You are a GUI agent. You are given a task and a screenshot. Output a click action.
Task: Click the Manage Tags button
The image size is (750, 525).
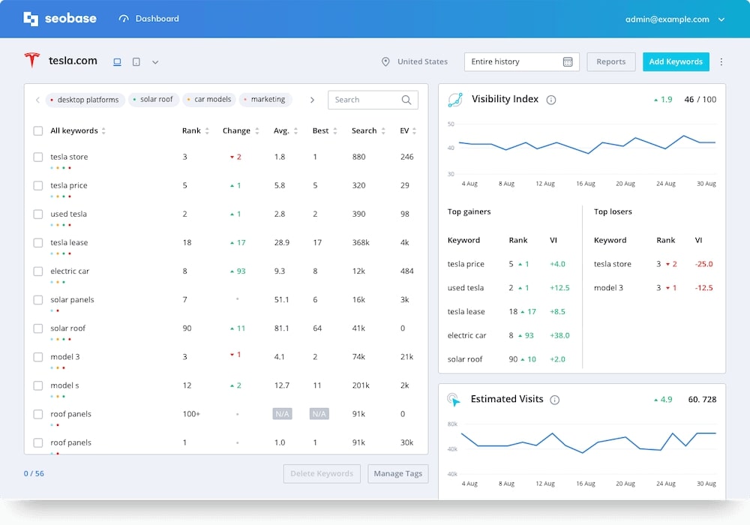(397, 474)
